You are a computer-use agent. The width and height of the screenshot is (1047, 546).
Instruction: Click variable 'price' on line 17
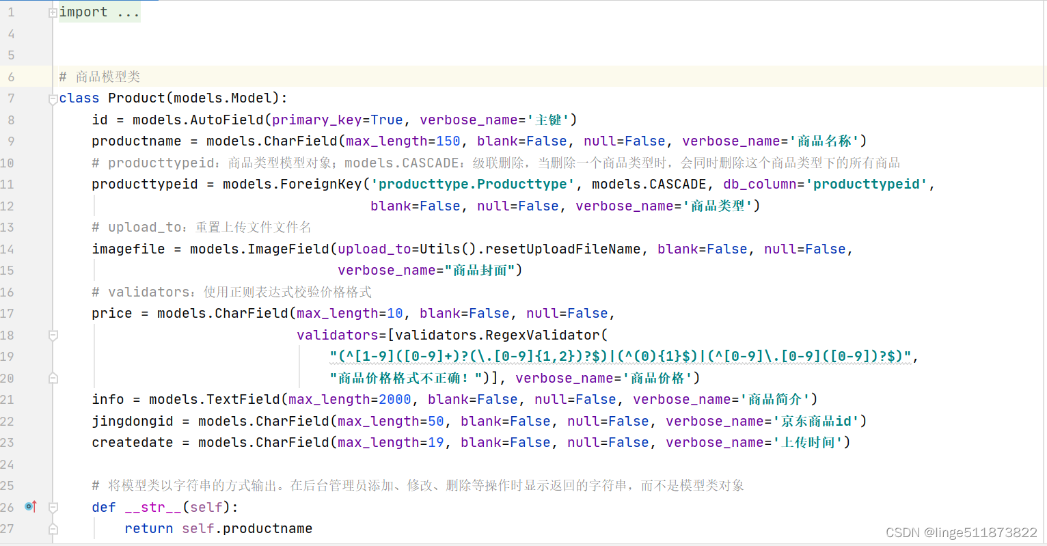pyautogui.click(x=112, y=313)
